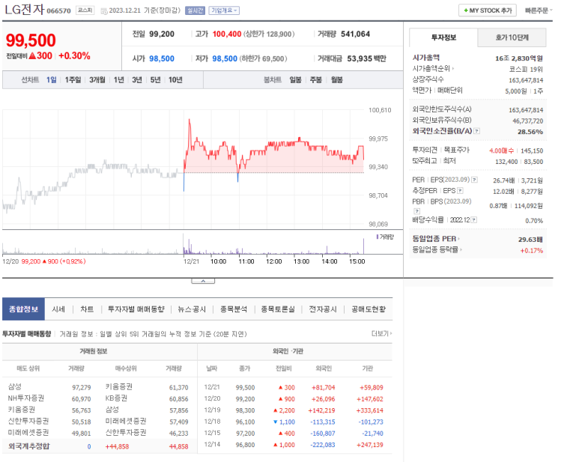Screen dimensions: 579x462
Task: Click 거래량 value 541,064
Action: pyautogui.click(x=355, y=34)
